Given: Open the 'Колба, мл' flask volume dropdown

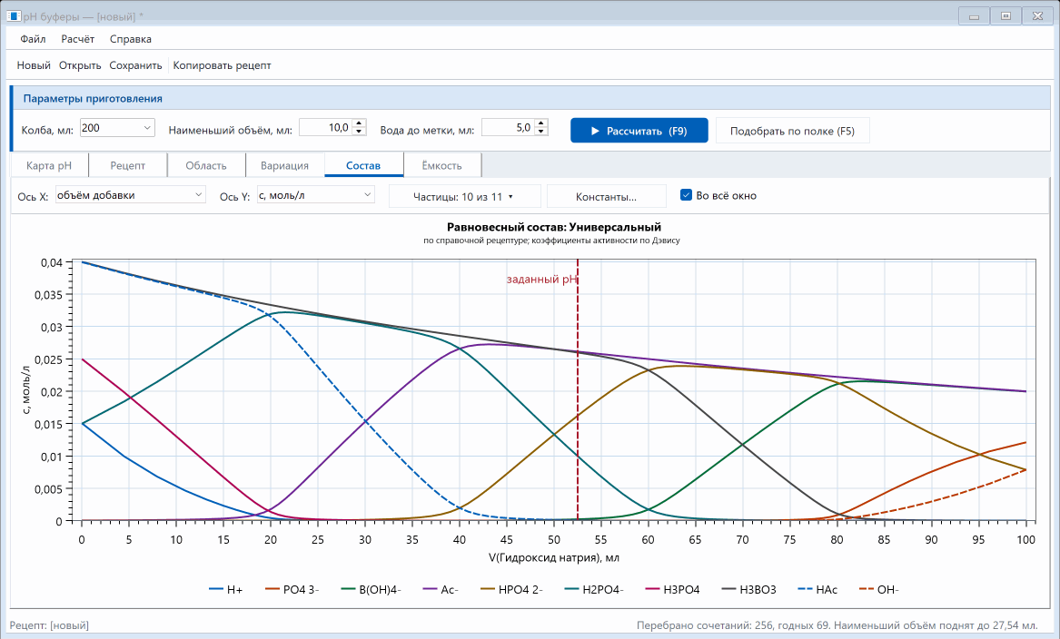Looking at the screenshot, I should click(118, 128).
